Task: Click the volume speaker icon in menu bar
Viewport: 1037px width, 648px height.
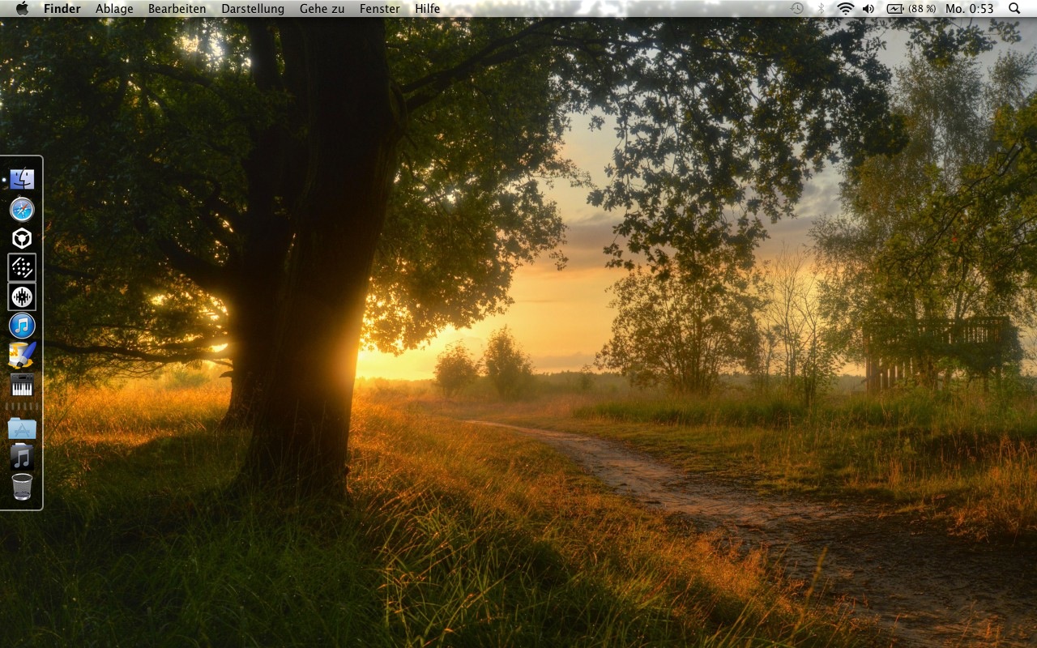Action: 868,9
